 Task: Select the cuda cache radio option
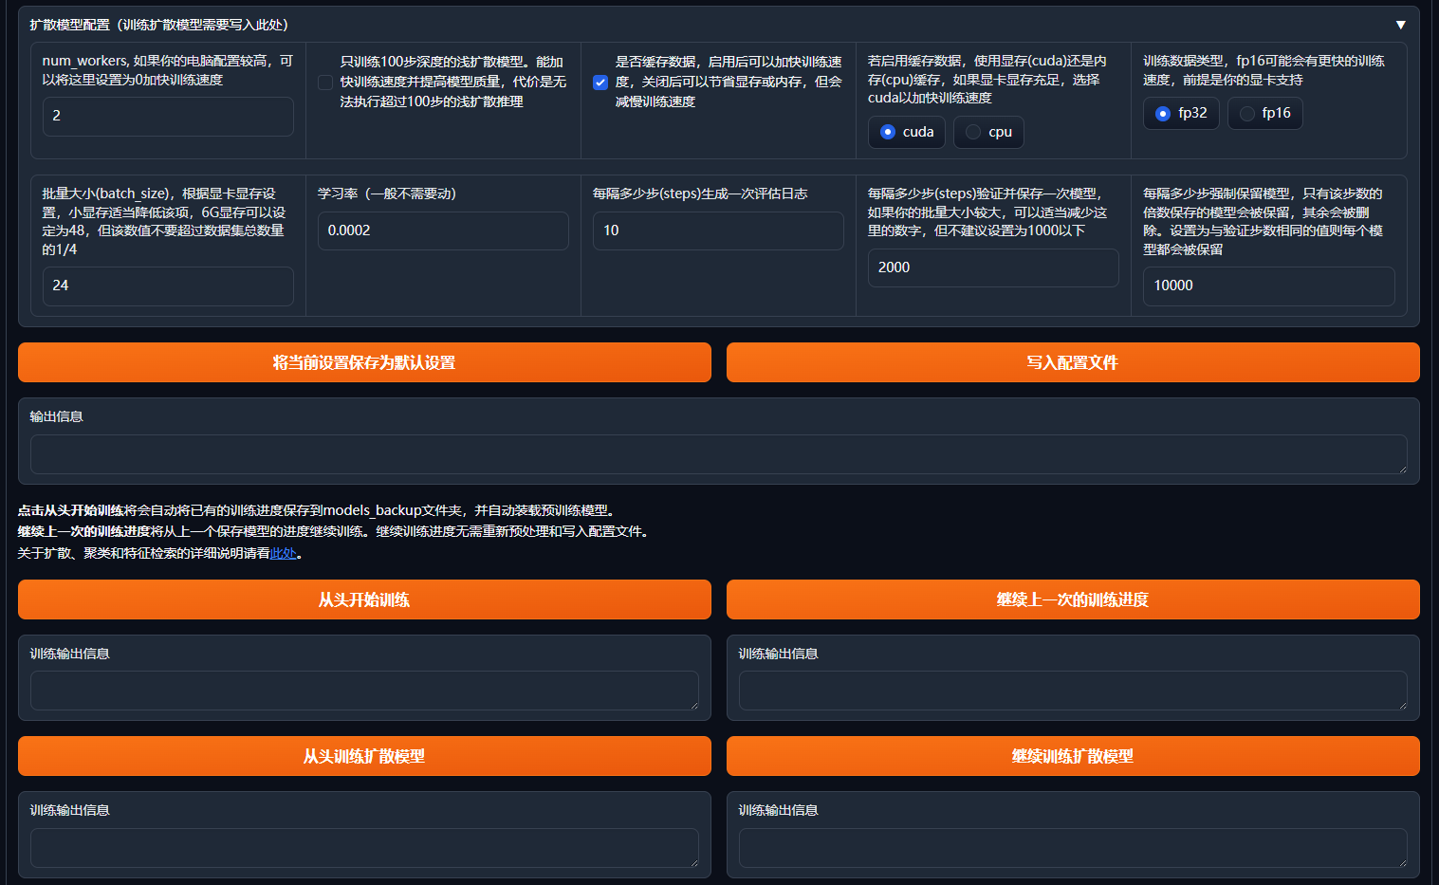[888, 132]
